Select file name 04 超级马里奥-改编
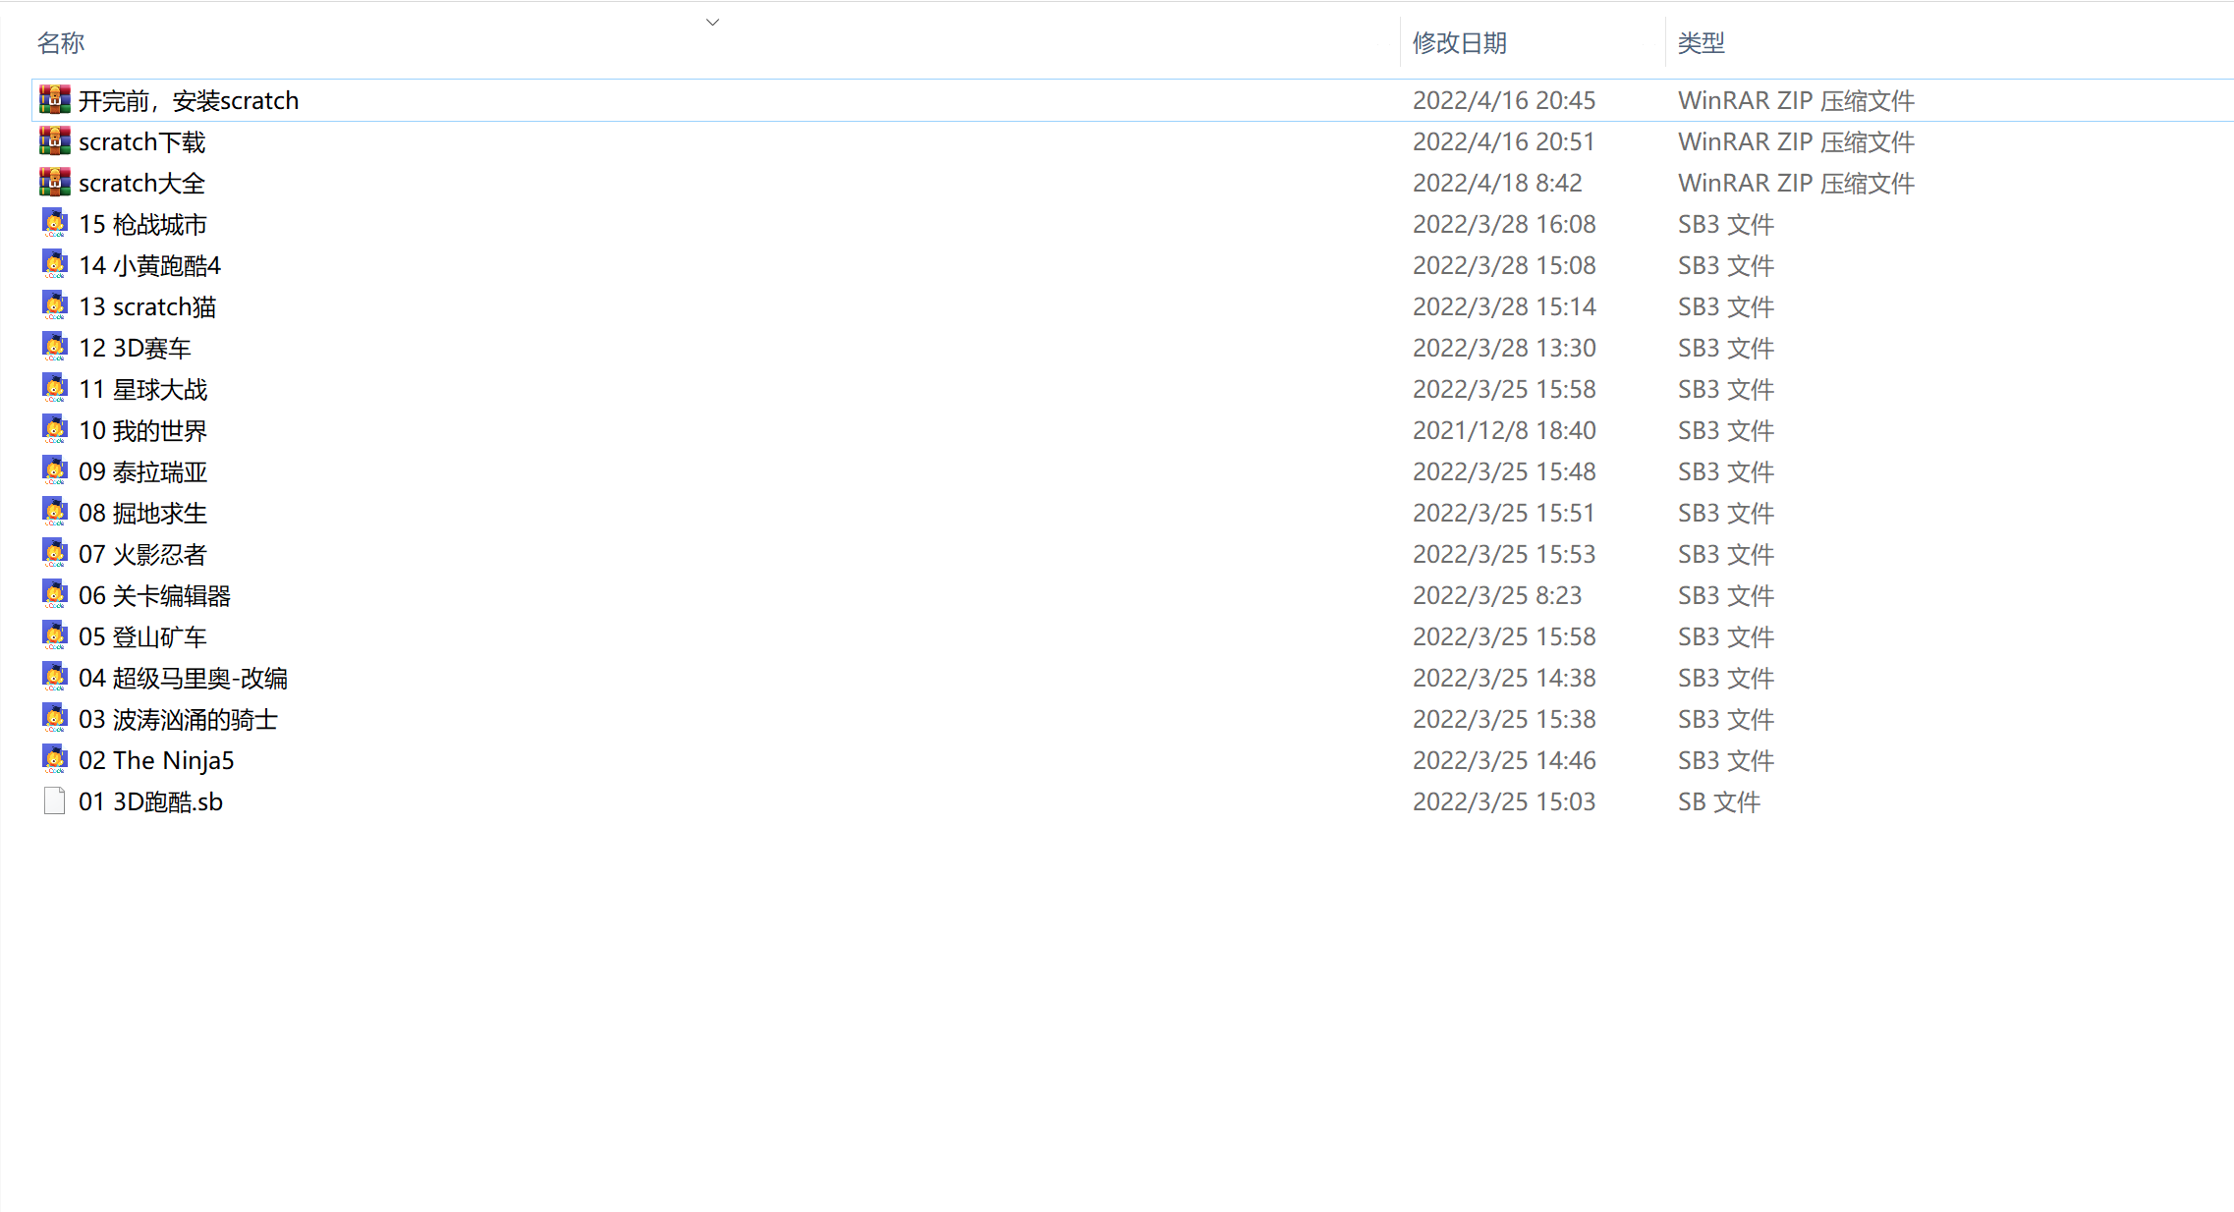The height and width of the screenshot is (1212, 2234). [184, 678]
